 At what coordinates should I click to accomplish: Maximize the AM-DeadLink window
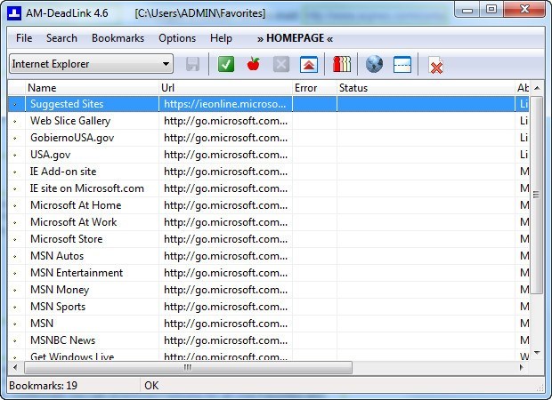pos(491,10)
